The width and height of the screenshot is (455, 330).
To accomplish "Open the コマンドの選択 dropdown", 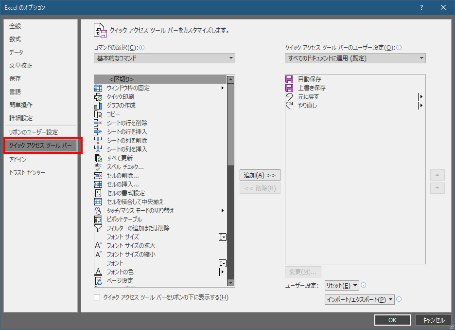I will click(164, 58).
